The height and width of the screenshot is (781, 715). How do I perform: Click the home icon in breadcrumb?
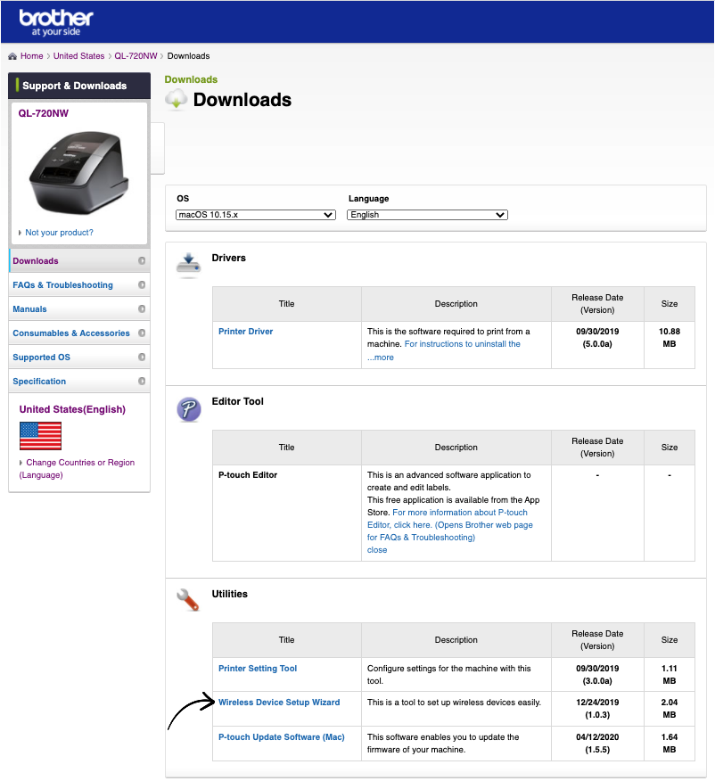(x=12, y=56)
